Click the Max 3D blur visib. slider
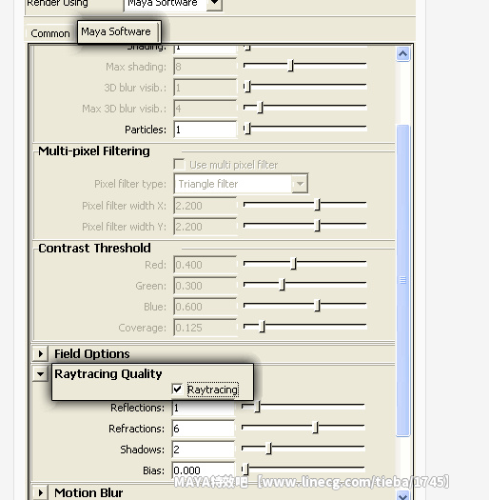 (304, 108)
